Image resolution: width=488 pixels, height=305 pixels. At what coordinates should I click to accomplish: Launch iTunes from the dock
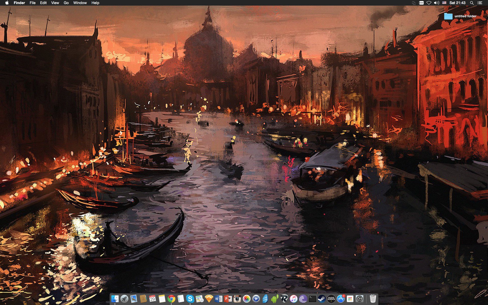click(x=294, y=299)
